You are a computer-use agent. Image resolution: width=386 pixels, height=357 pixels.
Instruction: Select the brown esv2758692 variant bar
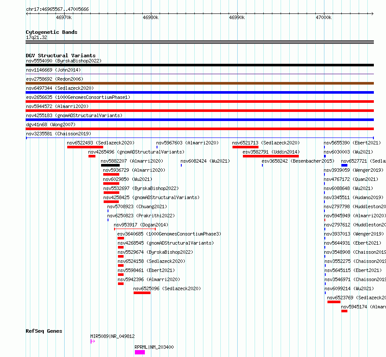(200, 83)
